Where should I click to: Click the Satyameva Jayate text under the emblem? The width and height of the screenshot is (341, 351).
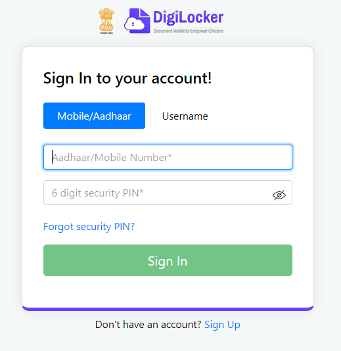click(x=106, y=33)
